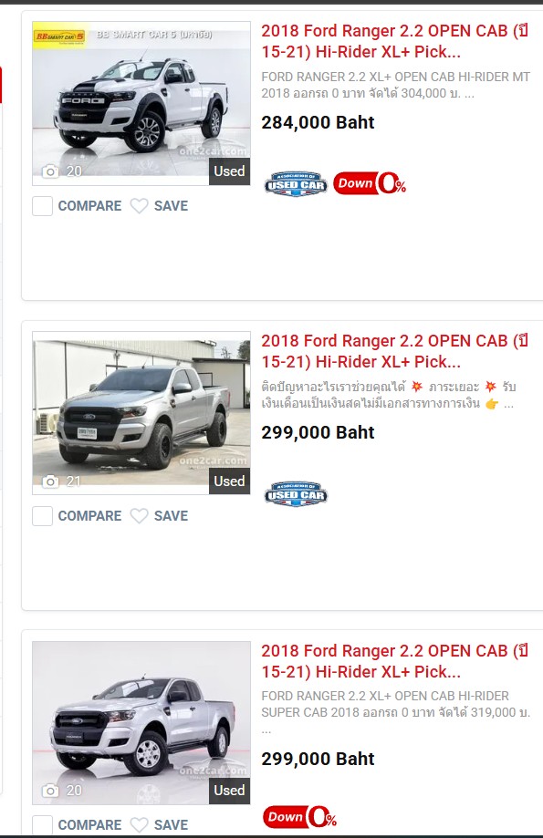View white Ford Ranger thumbnail photo
The image size is (543, 838).
click(x=141, y=103)
